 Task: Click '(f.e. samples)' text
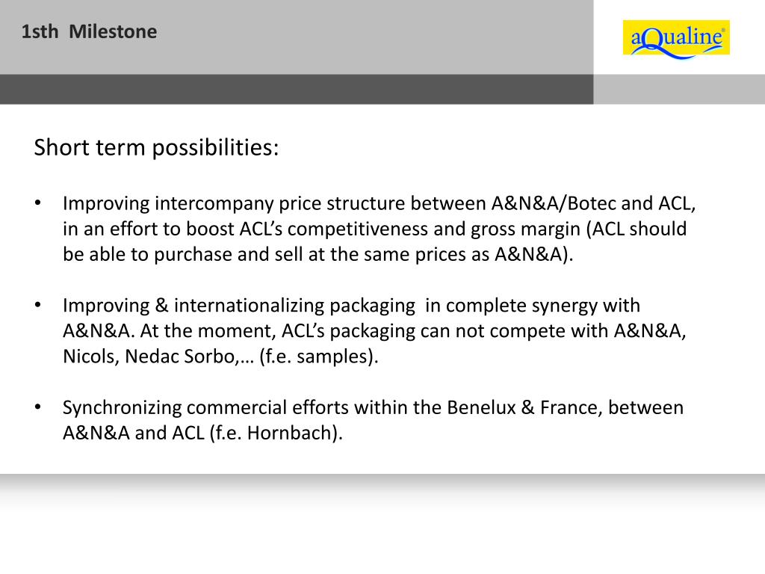[x=318, y=357]
